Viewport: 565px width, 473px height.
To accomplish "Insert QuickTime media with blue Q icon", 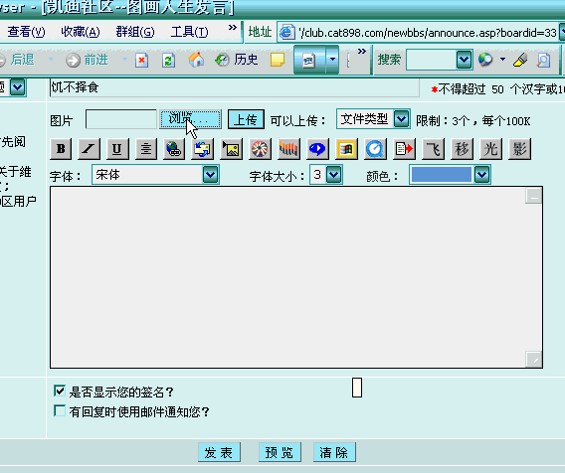I will (375, 149).
